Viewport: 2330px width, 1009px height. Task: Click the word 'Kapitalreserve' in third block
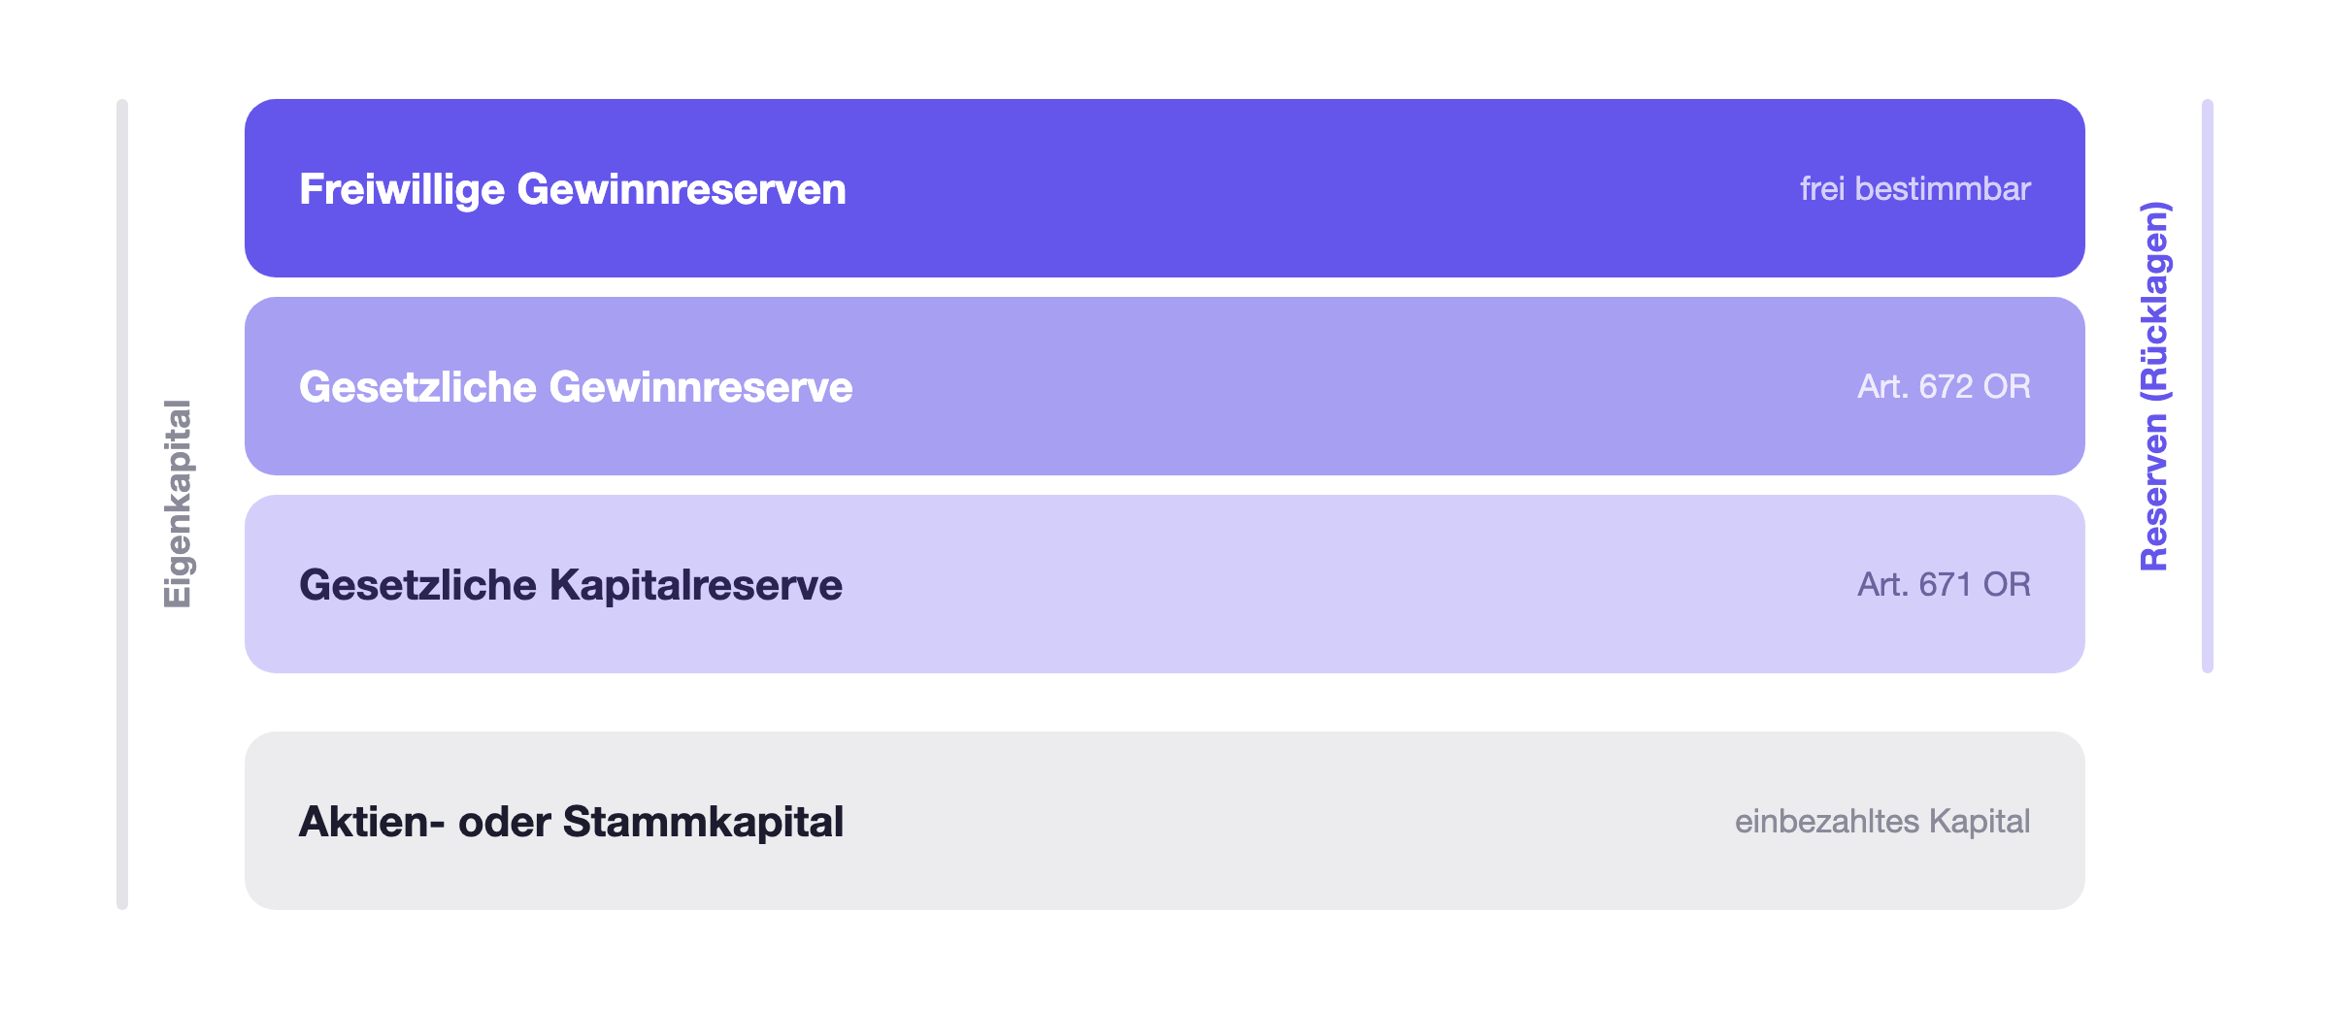[696, 585]
